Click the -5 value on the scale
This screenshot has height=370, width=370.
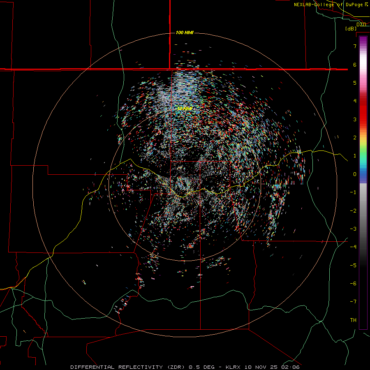[353, 266]
